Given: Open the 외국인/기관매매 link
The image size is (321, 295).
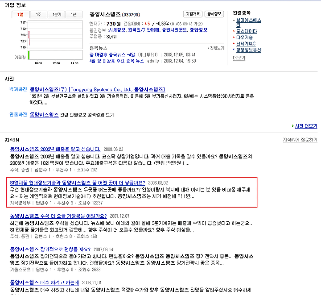Looking at the screenshot, I should coord(143,30).
